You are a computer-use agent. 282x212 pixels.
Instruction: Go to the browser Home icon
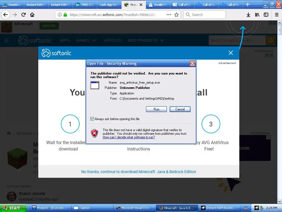pos(32,15)
